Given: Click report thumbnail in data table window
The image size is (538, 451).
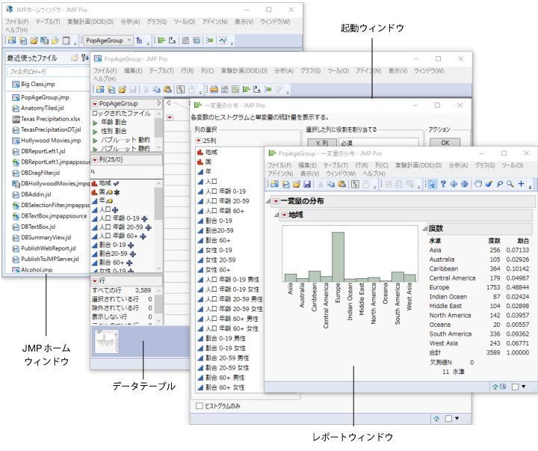Looking at the screenshot, I should point(106,342).
